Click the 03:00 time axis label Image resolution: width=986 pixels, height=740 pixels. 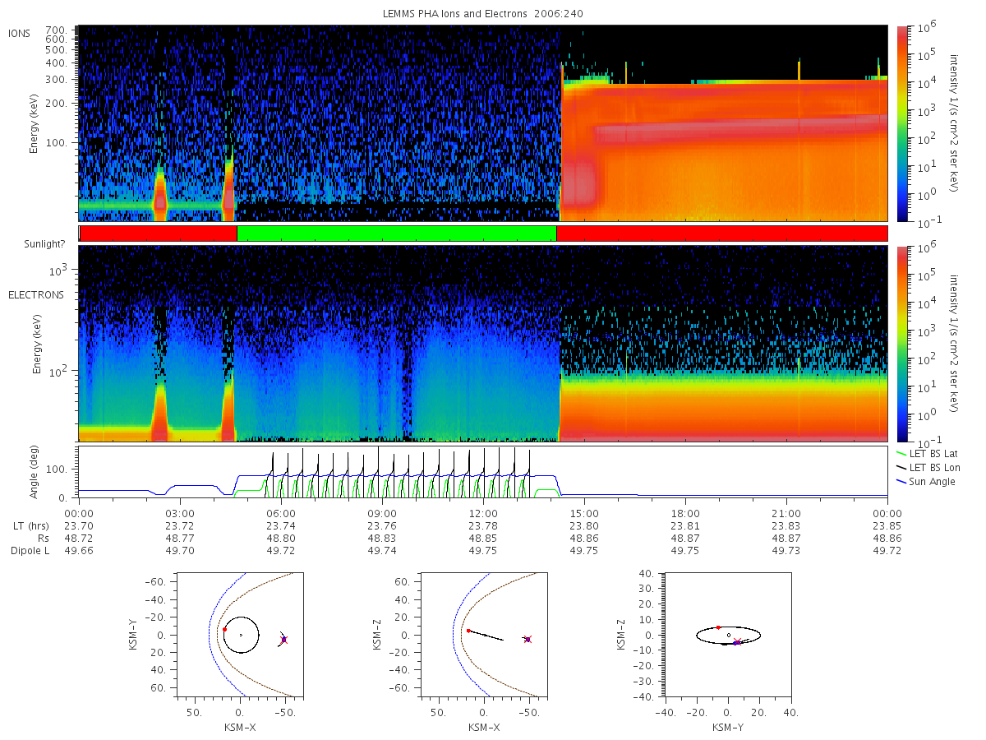(x=180, y=512)
